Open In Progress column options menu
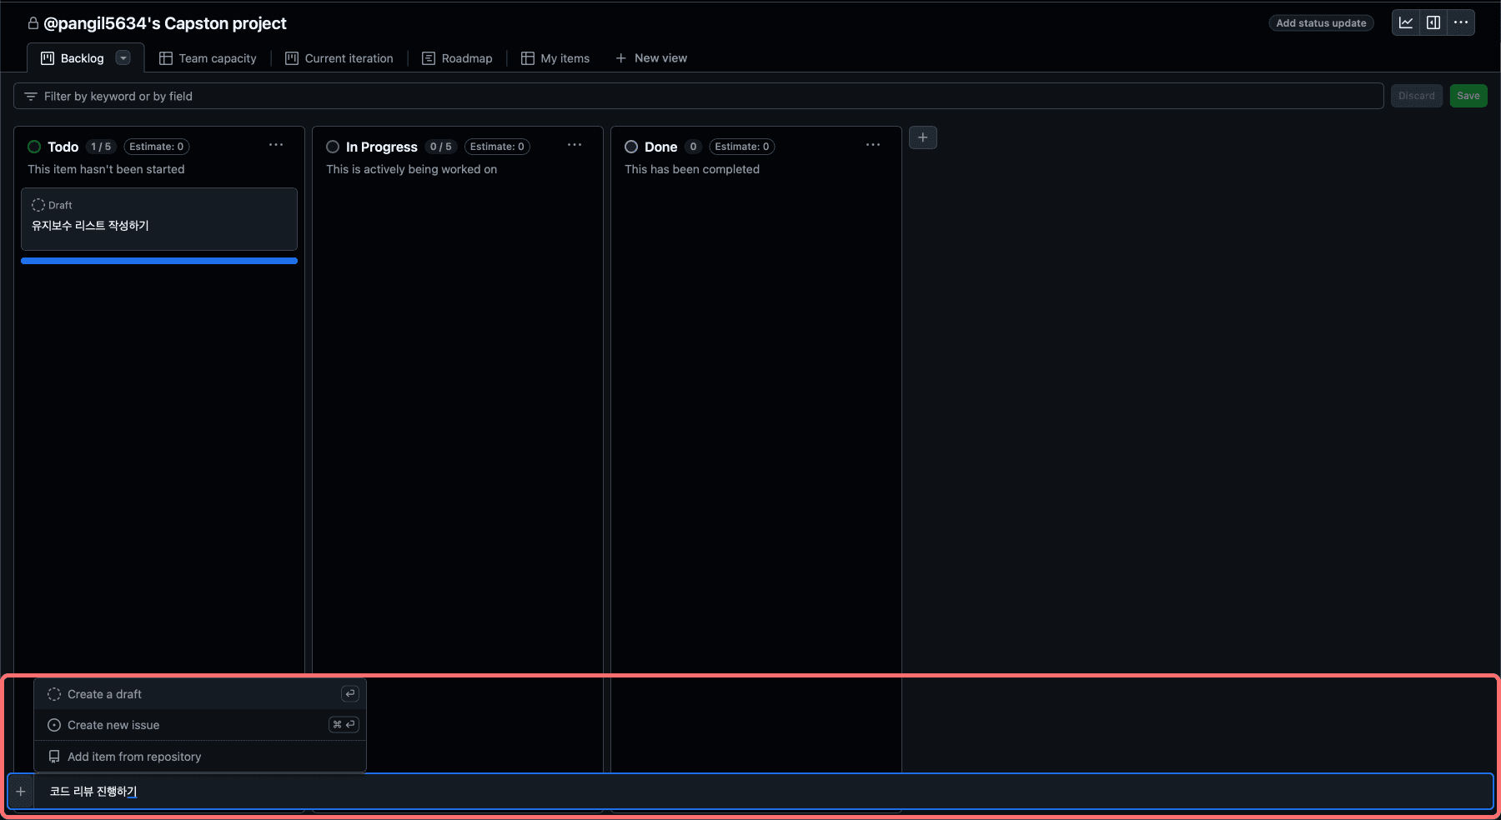1501x820 pixels. pyautogui.click(x=575, y=145)
